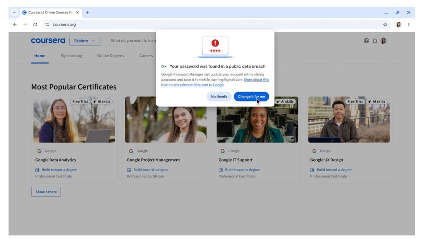Click the password key icon in dialog
Image resolution: width=425 pixels, height=239 pixels.
[x=164, y=66]
